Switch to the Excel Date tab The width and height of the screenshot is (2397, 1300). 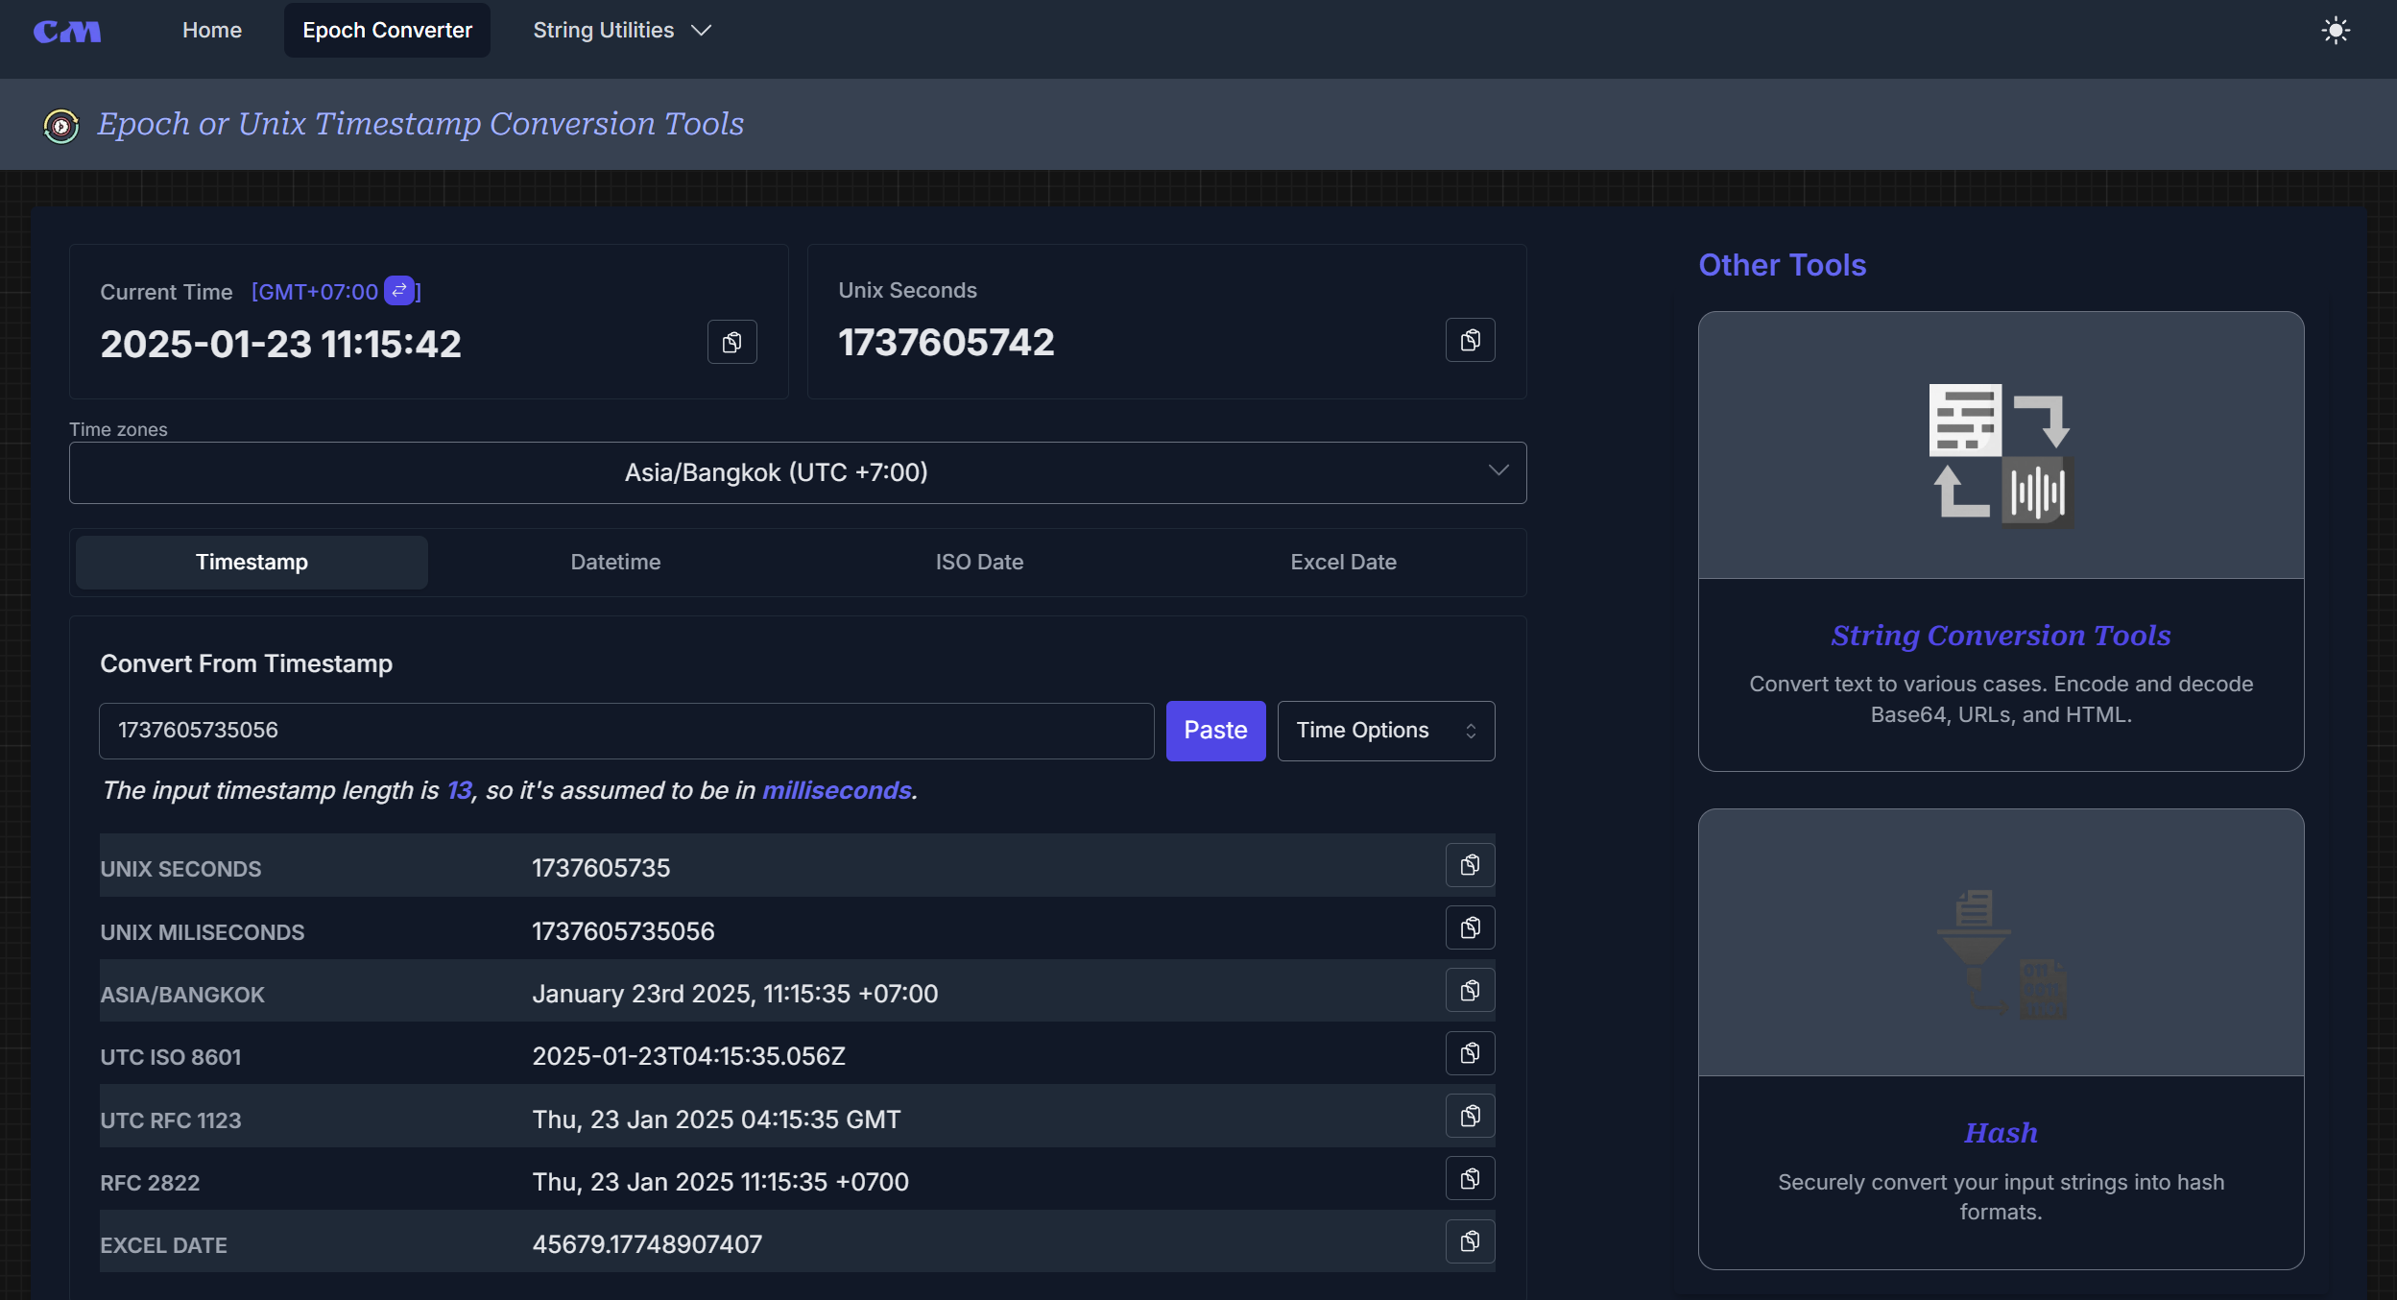pyautogui.click(x=1343, y=563)
